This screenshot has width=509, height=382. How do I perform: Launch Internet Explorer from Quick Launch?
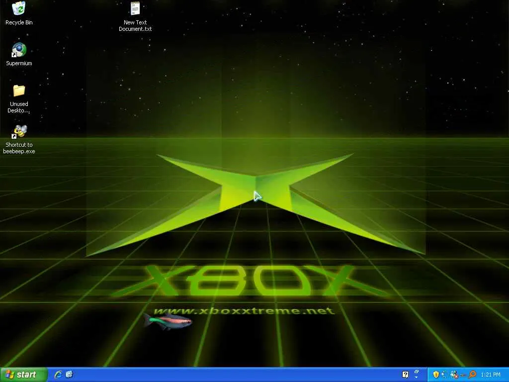click(x=58, y=375)
